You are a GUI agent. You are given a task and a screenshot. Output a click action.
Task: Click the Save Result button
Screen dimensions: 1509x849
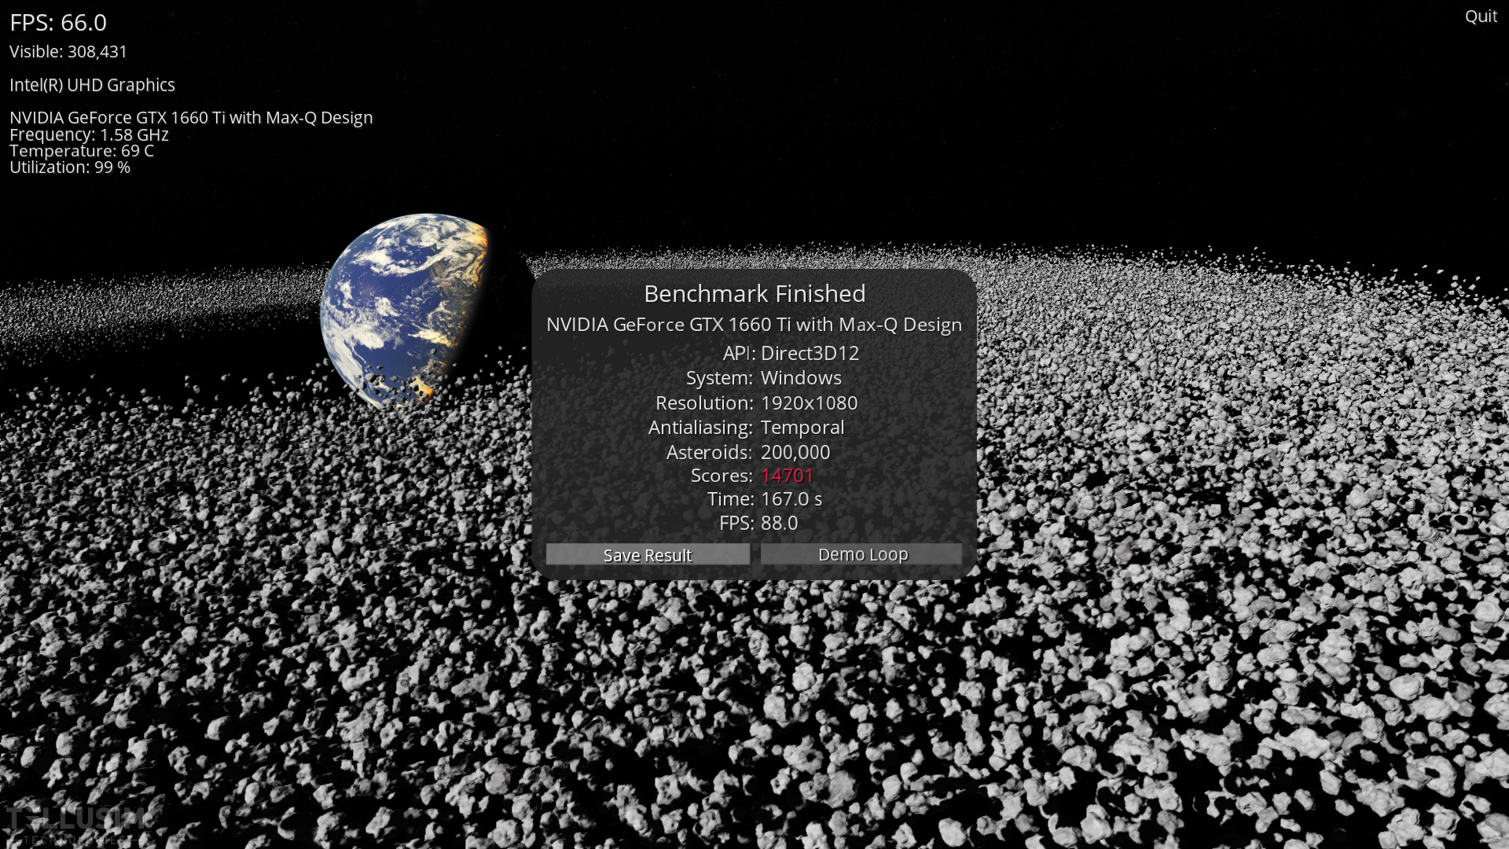coord(648,555)
